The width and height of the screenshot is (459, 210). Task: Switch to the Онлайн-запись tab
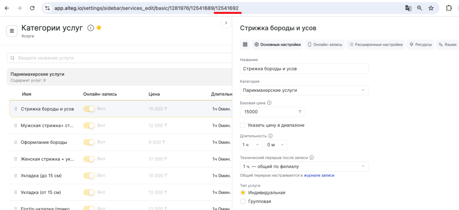[325, 44]
